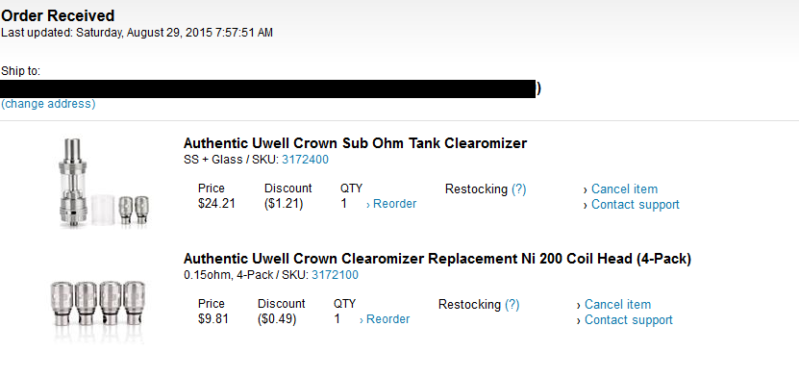Viewport: 799px width, 377px height.
Task: Reorder the Uwell Crown Sub Ohm Tank
Action: click(x=391, y=204)
